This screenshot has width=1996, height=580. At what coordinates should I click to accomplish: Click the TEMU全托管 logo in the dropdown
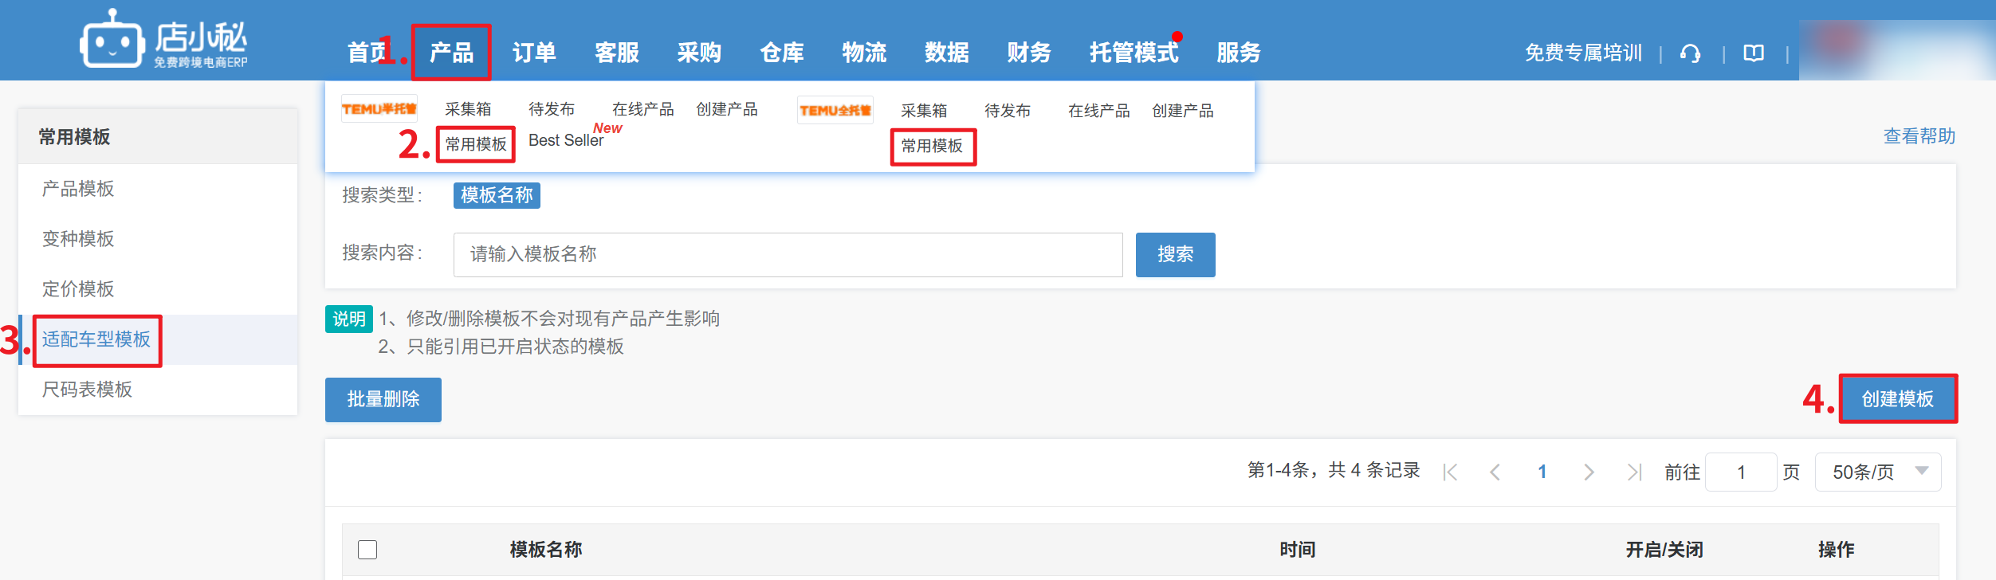coord(835,110)
